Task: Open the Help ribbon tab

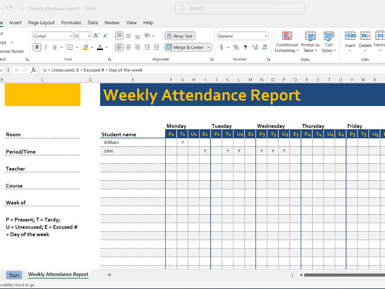Action: point(148,23)
